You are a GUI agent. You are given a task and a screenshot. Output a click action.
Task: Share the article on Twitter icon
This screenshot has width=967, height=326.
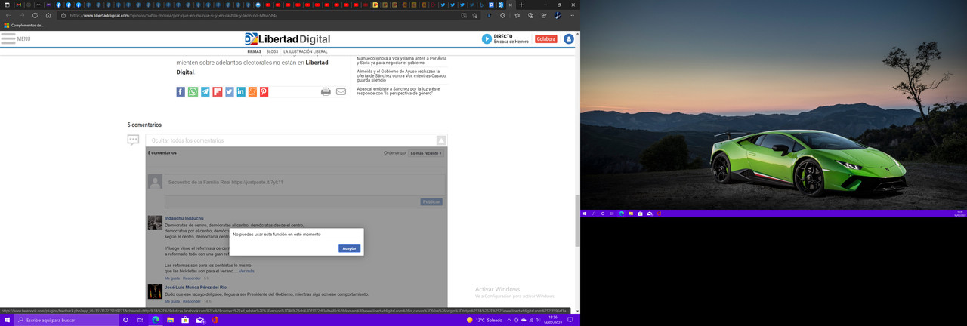(229, 91)
